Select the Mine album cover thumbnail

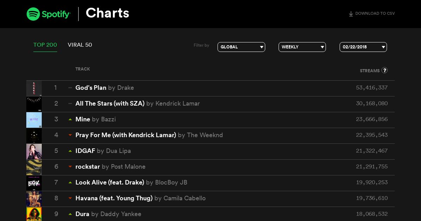coord(34,120)
